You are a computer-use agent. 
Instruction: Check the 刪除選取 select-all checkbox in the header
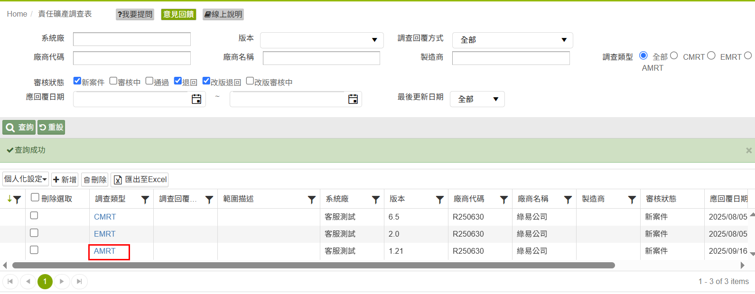coord(35,197)
